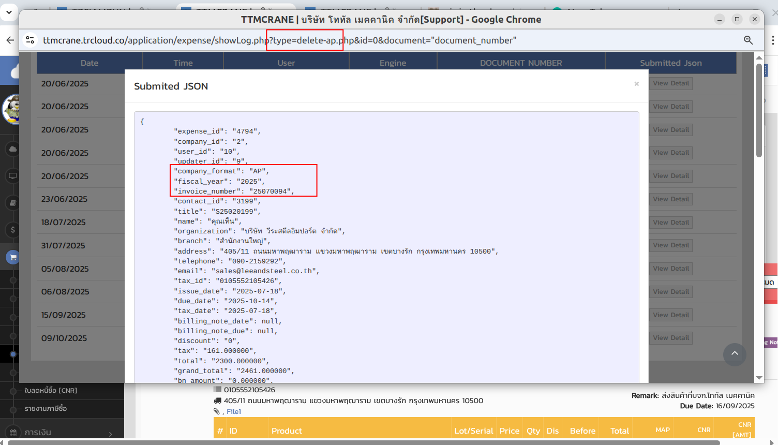The image size is (778, 445).
Task: Open the book icon in sidebar
Action: [x=13, y=203]
